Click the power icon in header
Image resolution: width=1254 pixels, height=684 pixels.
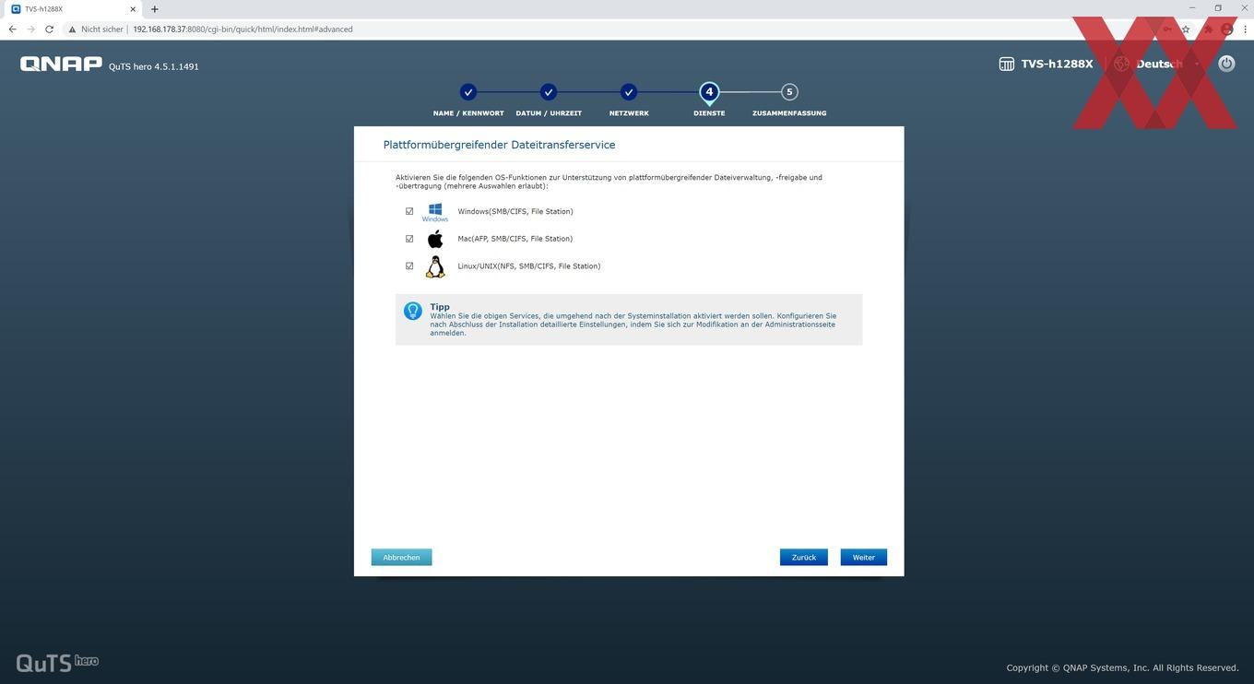coord(1226,64)
